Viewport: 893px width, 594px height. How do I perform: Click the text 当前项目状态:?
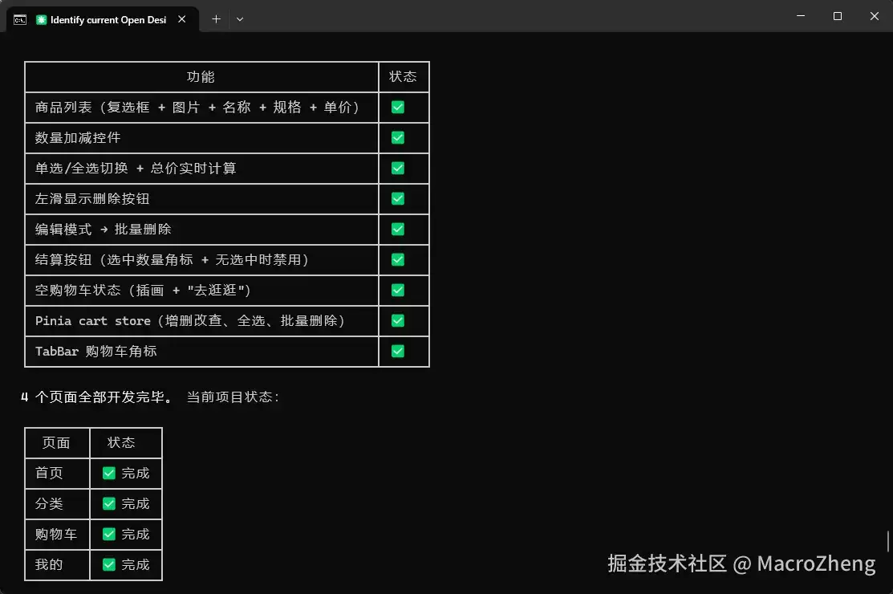pyautogui.click(x=233, y=397)
